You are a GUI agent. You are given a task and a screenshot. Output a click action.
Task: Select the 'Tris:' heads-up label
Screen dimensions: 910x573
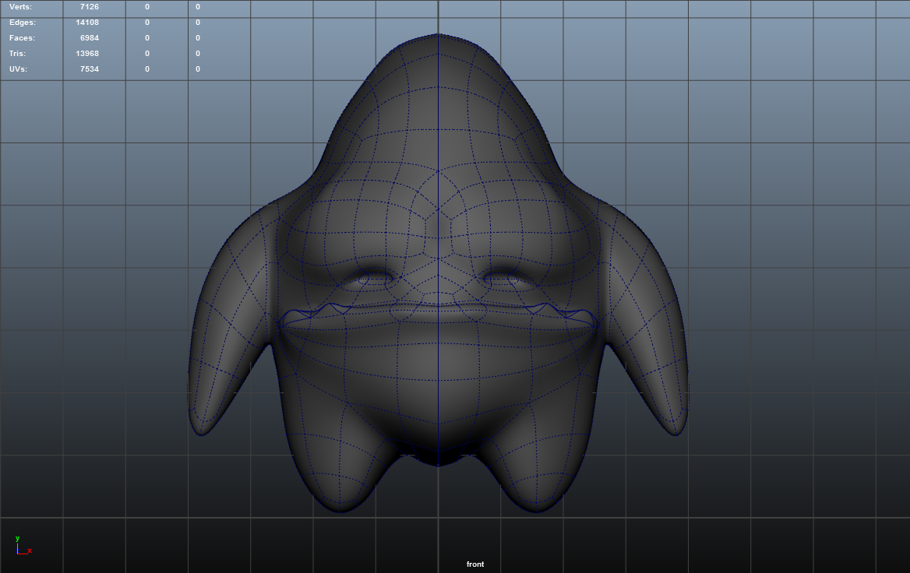[17, 54]
